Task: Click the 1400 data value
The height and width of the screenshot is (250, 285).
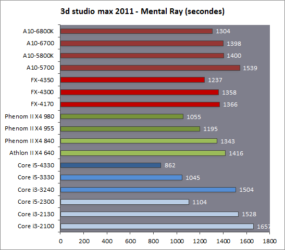Action: click(234, 56)
